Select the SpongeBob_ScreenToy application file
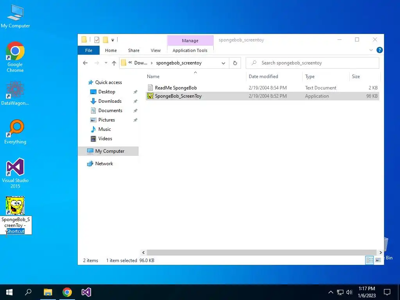Viewport: 400px width, 300px height. pyautogui.click(x=262, y=96)
